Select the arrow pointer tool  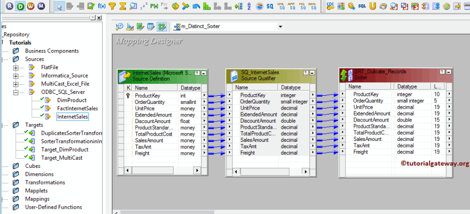(59, 6)
